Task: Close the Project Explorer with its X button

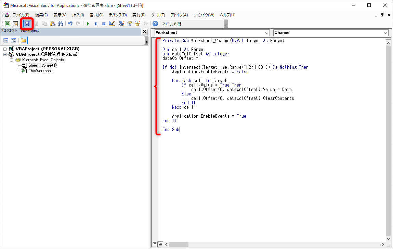Action: click(145, 31)
